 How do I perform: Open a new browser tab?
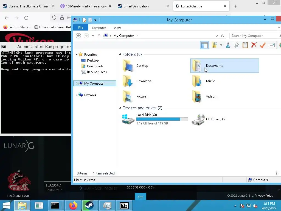point(235,6)
